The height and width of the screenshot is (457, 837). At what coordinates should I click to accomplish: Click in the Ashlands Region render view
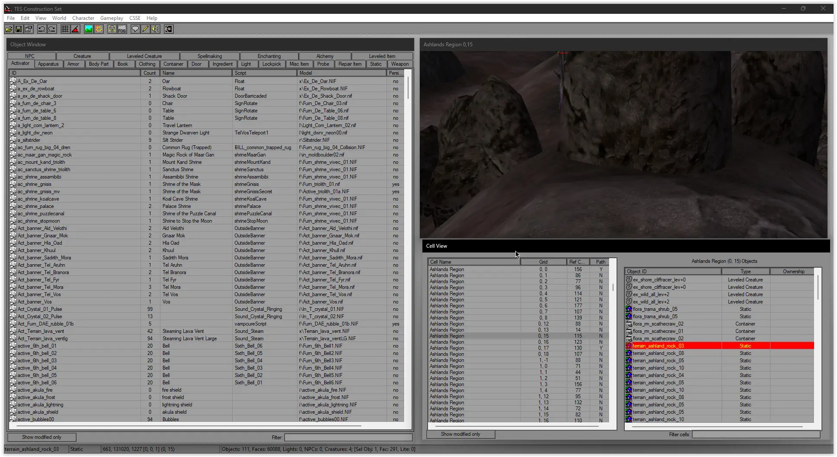point(623,144)
